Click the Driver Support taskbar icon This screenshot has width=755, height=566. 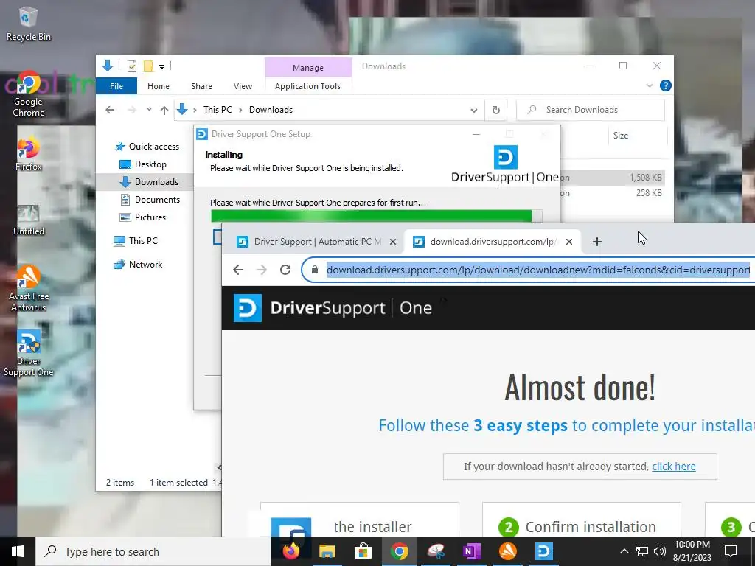click(x=543, y=551)
